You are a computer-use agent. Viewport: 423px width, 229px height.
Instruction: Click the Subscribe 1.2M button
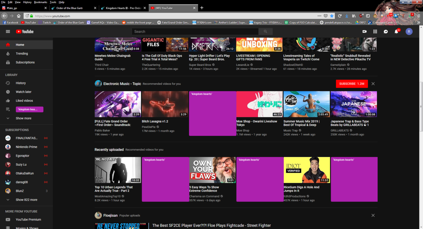pyautogui.click(x=352, y=84)
